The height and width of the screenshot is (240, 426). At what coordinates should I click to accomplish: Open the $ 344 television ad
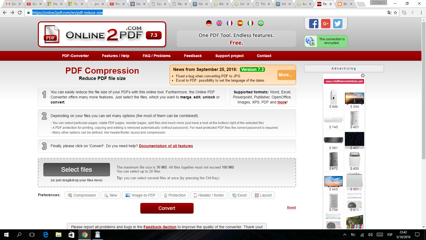point(354,99)
